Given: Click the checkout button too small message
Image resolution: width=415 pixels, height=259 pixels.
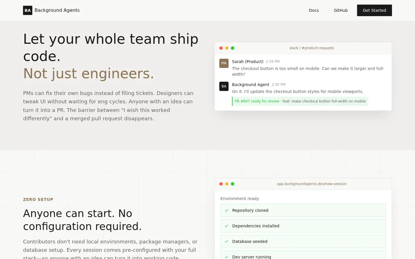Looking at the screenshot, I should tap(308, 71).
